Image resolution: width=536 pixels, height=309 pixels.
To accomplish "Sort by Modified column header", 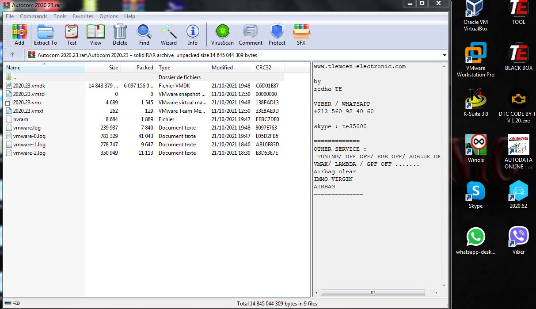I will coord(231,68).
